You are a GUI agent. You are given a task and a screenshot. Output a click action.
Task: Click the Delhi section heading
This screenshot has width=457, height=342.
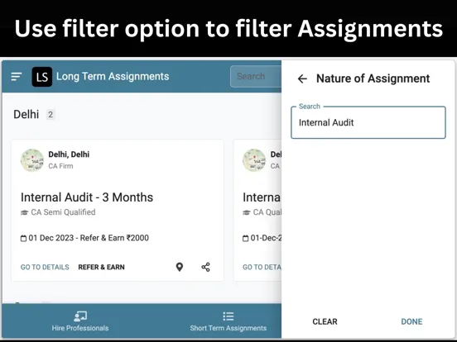(26, 115)
